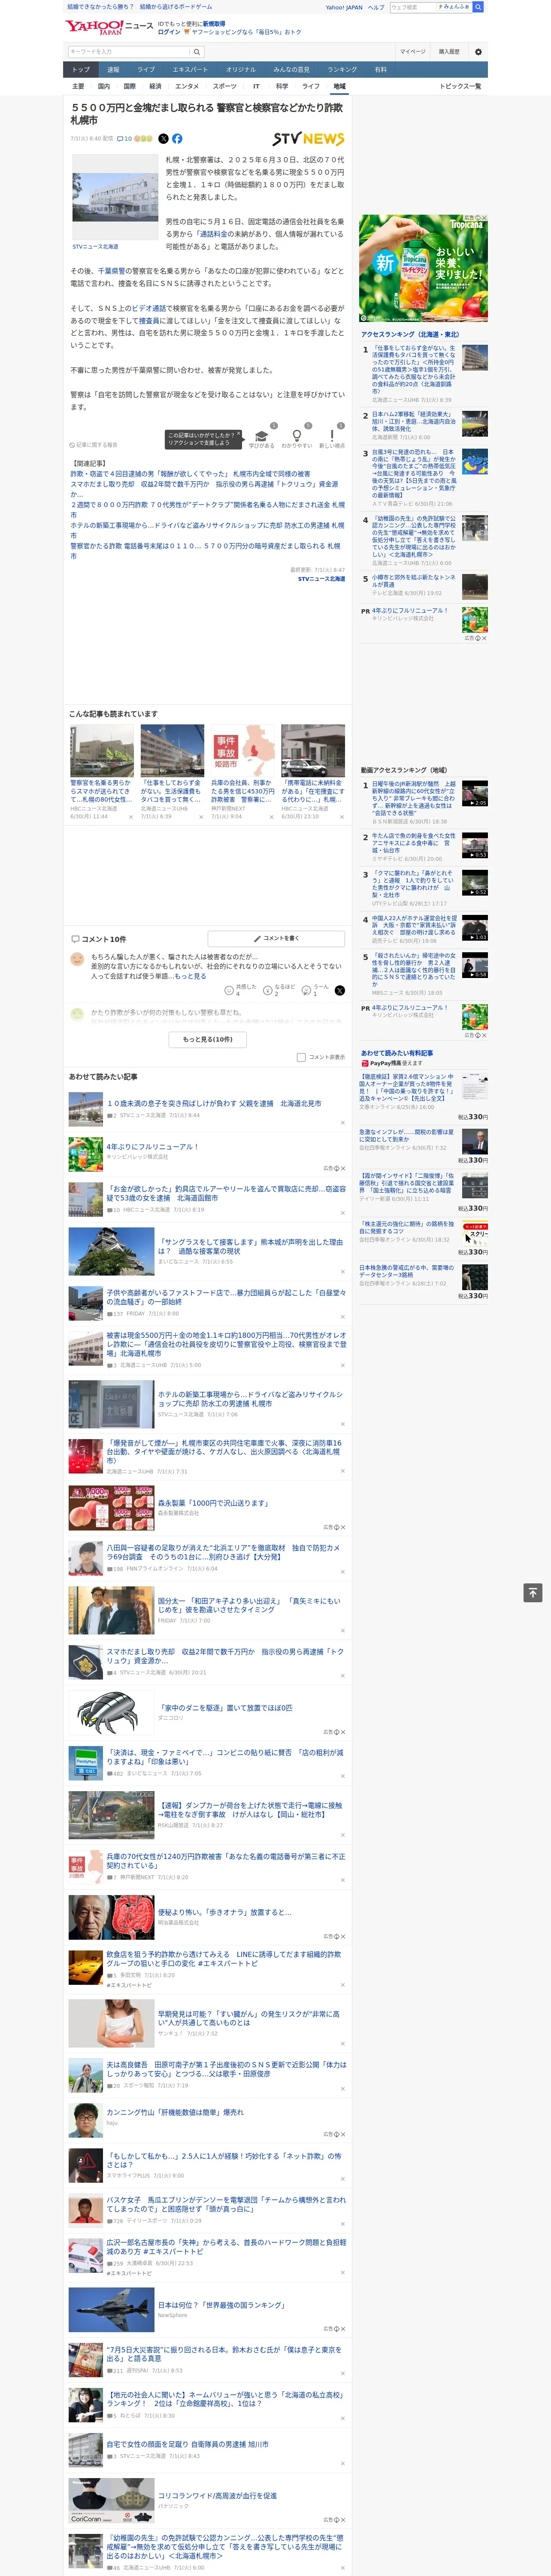This screenshot has height=2576, width=551.
Task: Open related link '２週間で８０００万円詐欺'
Action: tap(207, 509)
